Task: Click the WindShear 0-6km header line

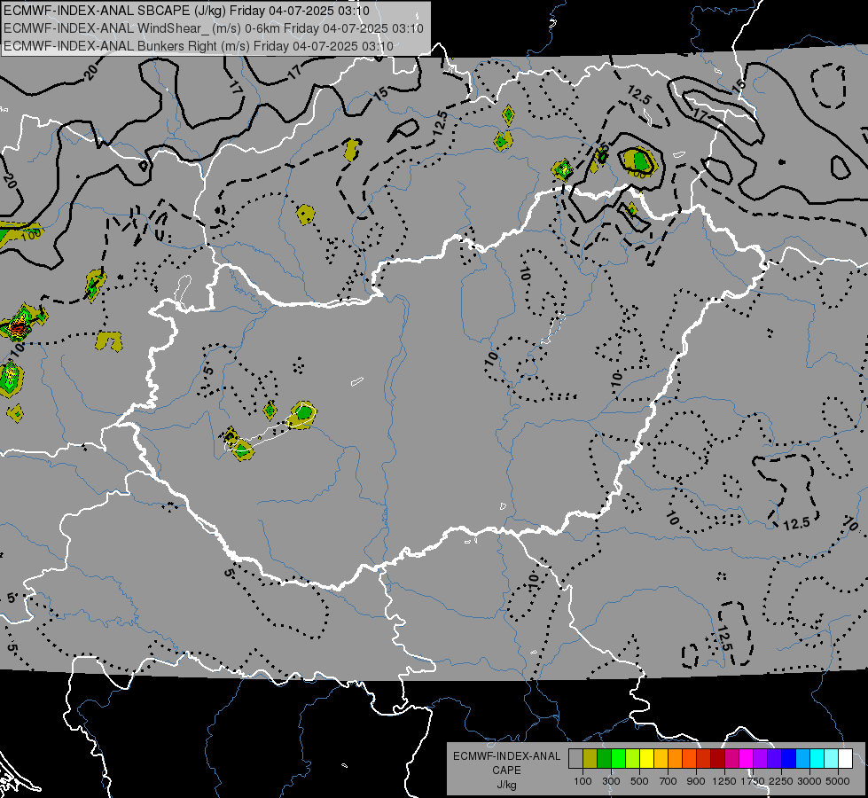Action: click(214, 28)
